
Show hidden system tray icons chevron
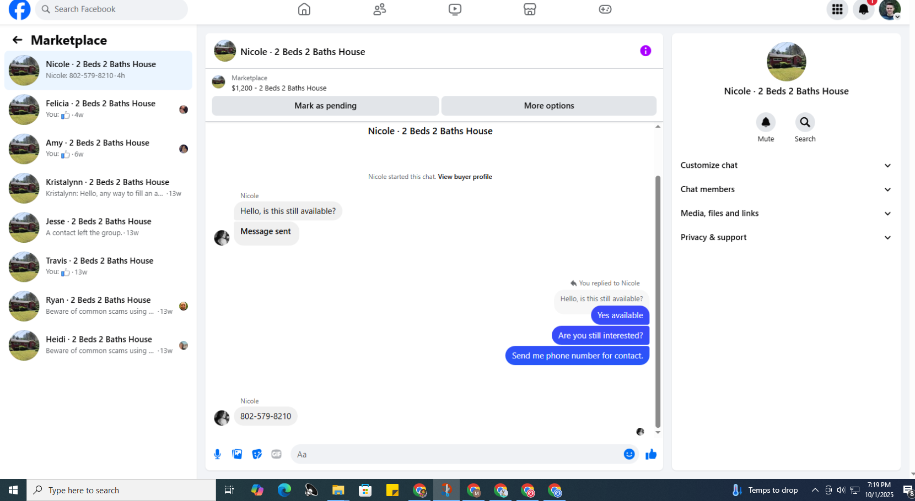click(815, 490)
